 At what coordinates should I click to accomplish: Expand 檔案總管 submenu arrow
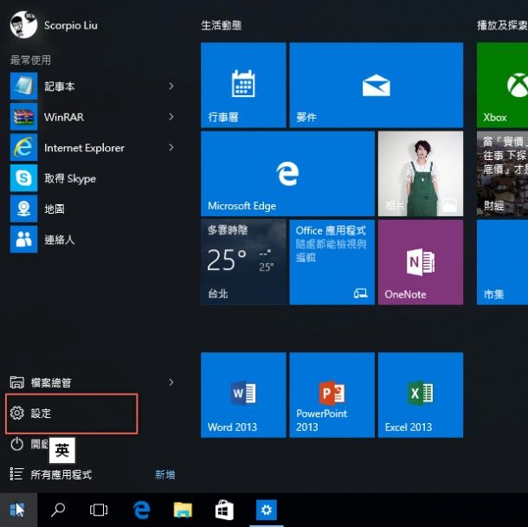click(171, 382)
